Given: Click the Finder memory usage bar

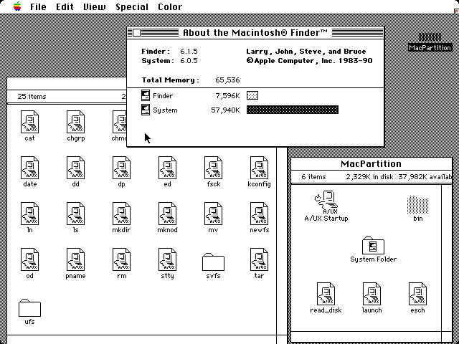Looking at the screenshot, I should [252, 95].
